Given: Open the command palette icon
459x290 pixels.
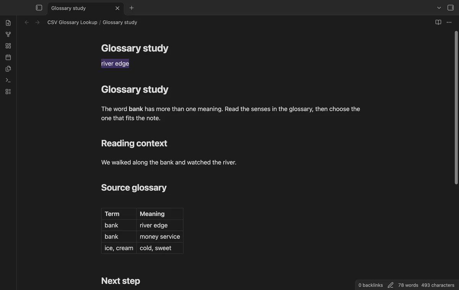Looking at the screenshot, I should [x=8, y=80].
